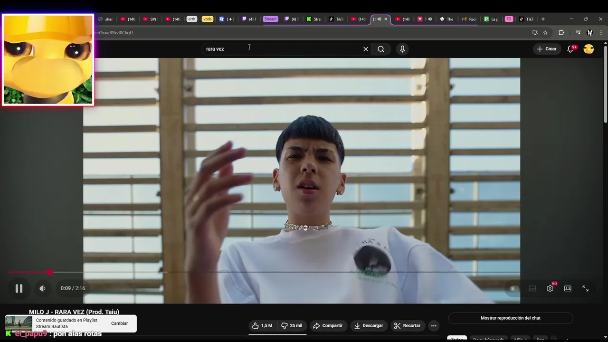Start voice search with the microphone
This screenshot has width=608, height=342.
402,49
